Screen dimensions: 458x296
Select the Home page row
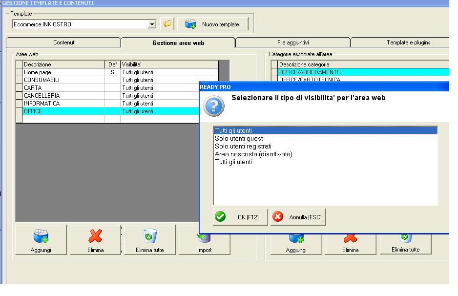coord(117,72)
